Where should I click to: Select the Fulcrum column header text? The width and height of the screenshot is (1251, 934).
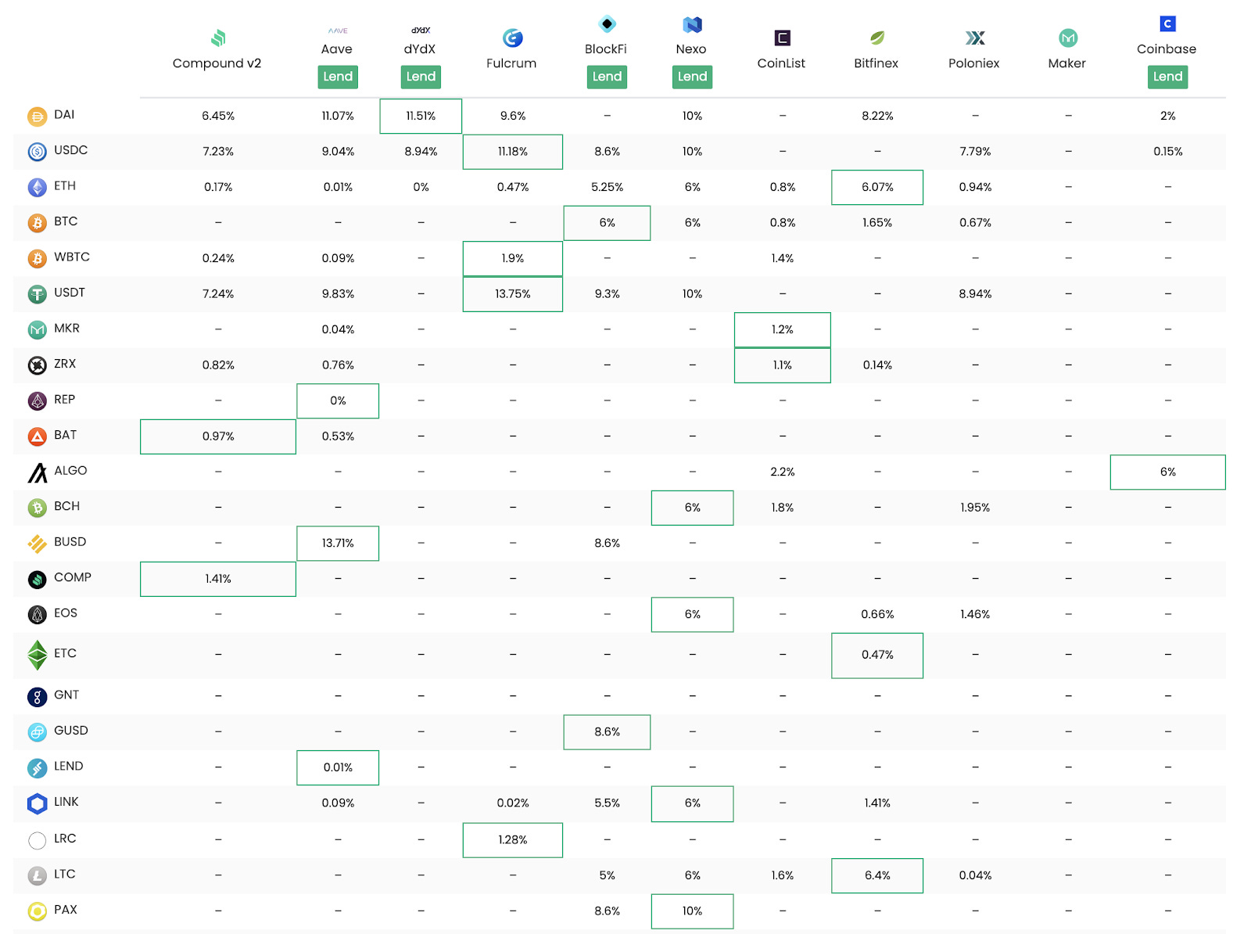tap(511, 63)
